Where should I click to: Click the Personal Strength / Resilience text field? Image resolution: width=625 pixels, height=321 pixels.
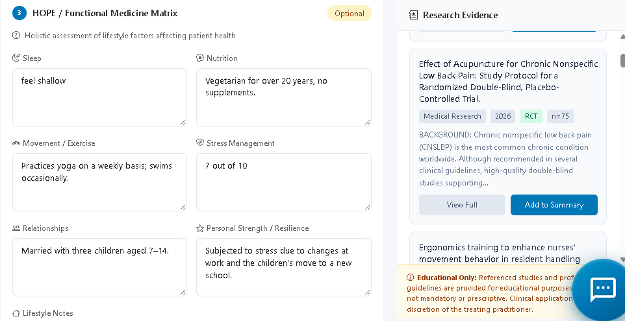click(284, 267)
